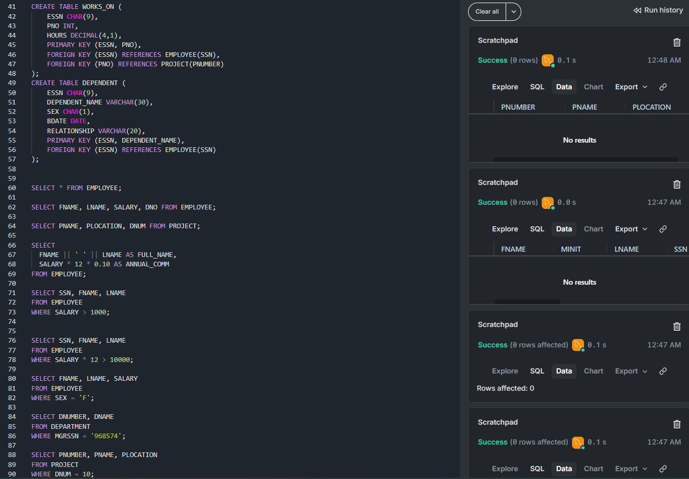Collapse the Run history panel
The image size is (689, 479).
[x=658, y=10]
